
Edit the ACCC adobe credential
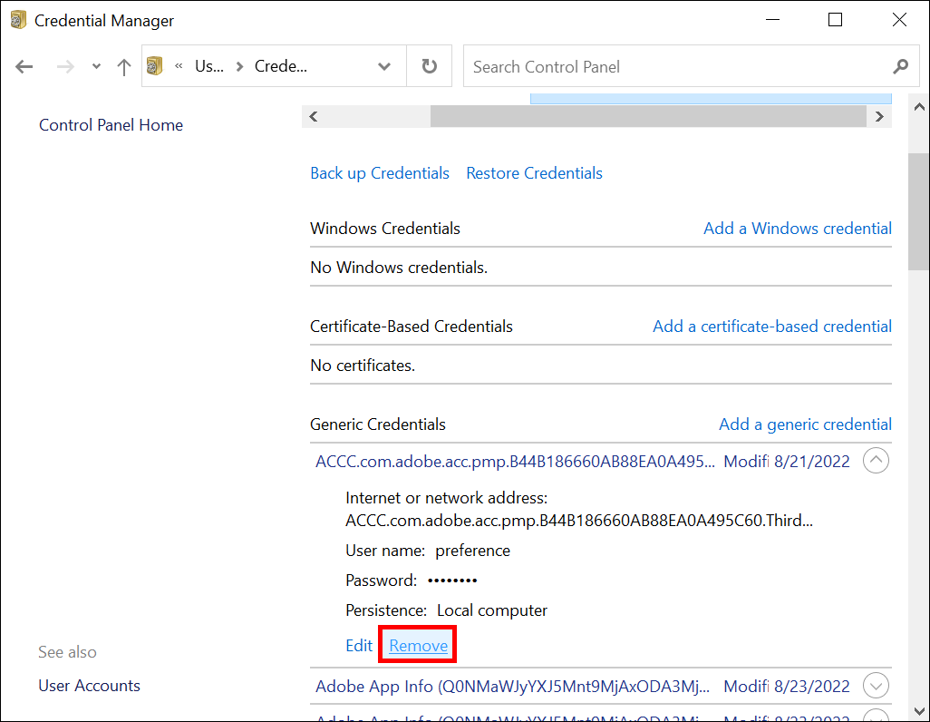coord(359,646)
